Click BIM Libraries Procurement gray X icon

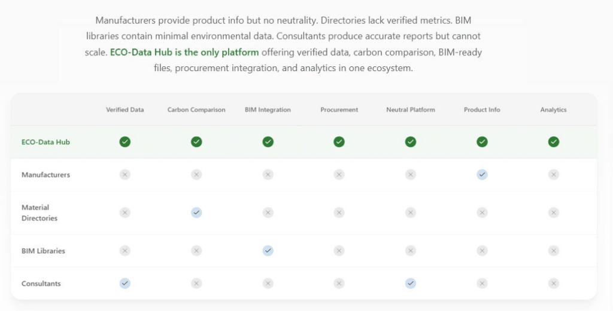(x=339, y=251)
